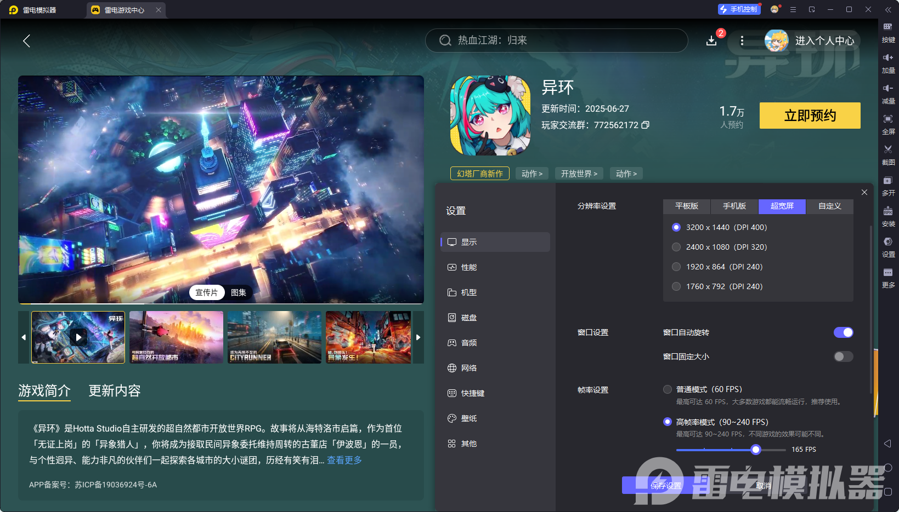The height and width of the screenshot is (512, 899).
Task: Collapse the right sidebar with double chevron
Action: coord(888,9)
